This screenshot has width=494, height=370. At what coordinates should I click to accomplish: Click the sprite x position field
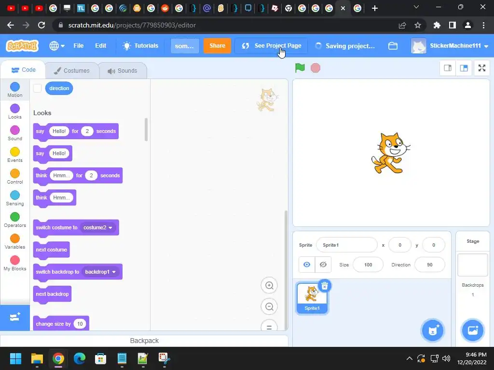[x=400, y=245]
